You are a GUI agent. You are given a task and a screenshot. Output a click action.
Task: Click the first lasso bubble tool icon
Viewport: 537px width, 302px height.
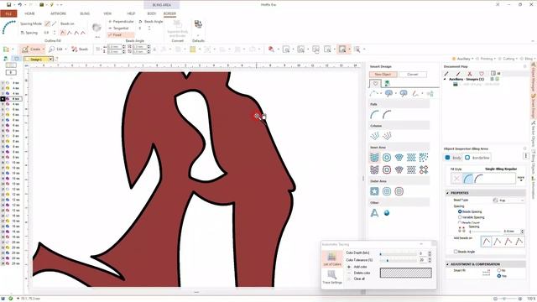point(388,93)
